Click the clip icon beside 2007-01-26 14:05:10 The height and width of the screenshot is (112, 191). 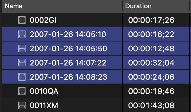[22, 34]
